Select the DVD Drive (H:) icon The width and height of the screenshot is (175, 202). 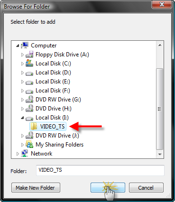pos(29,109)
